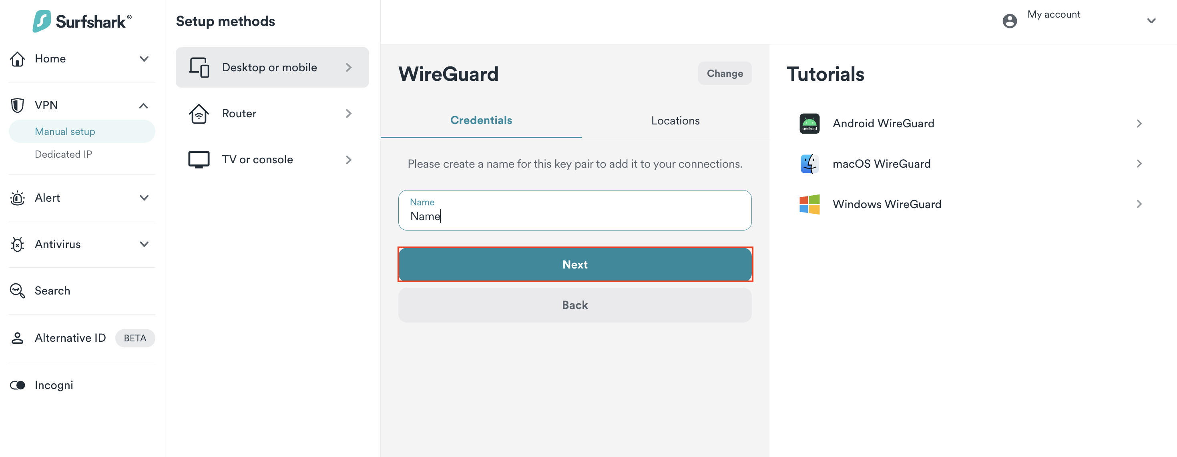Click the VPN shield icon
The image size is (1177, 457).
(17, 106)
